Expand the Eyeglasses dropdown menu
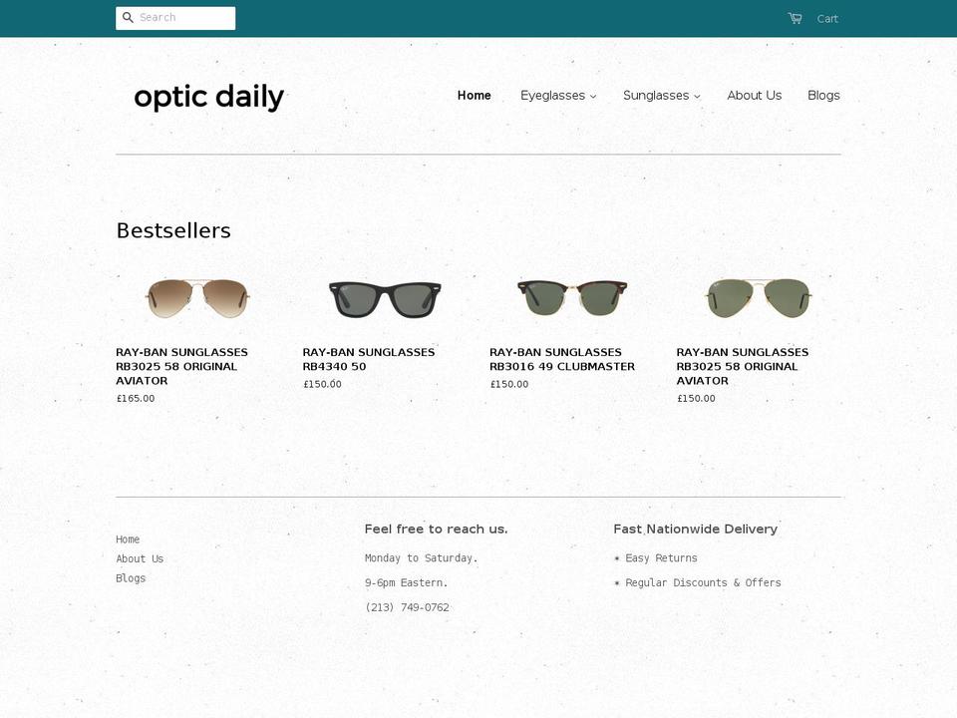Screen dimensions: 957x718 pyautogui.click(x=558, y=96)
